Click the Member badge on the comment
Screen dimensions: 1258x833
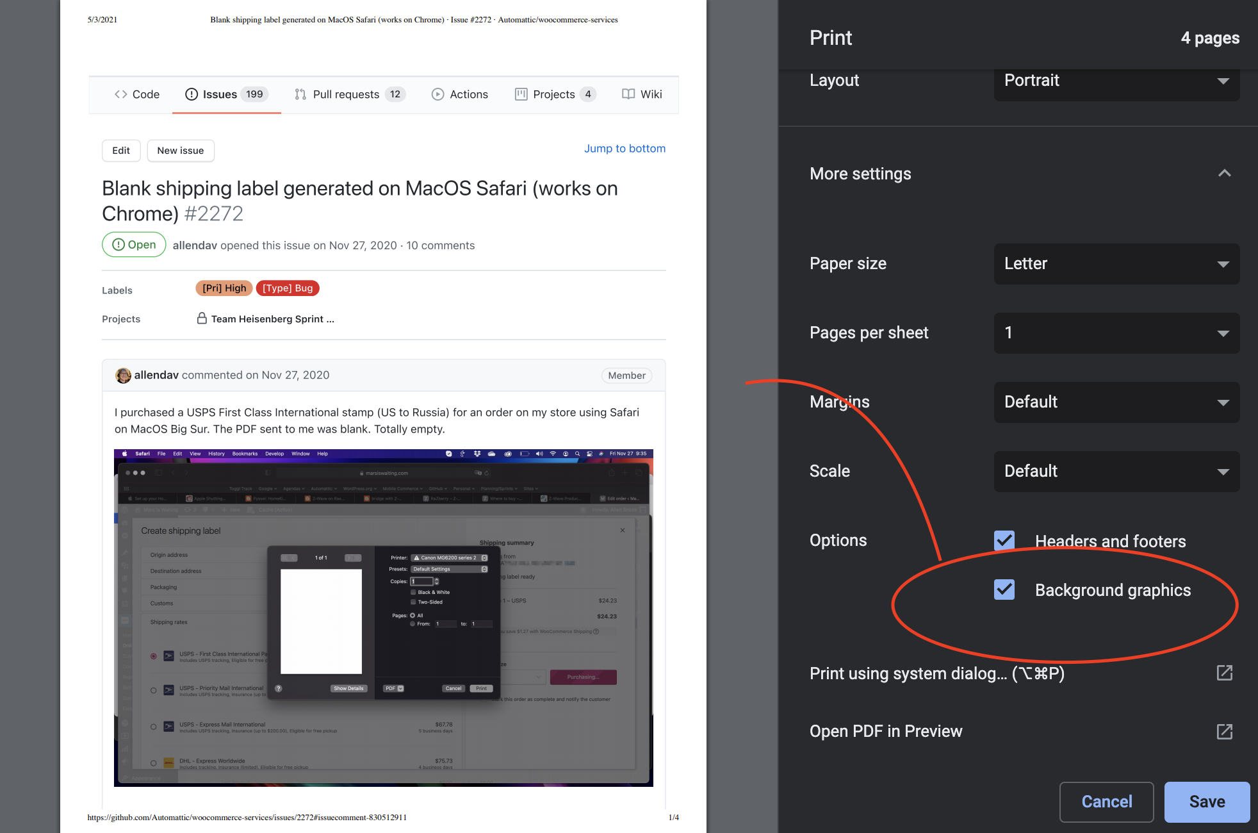point(626,375)
